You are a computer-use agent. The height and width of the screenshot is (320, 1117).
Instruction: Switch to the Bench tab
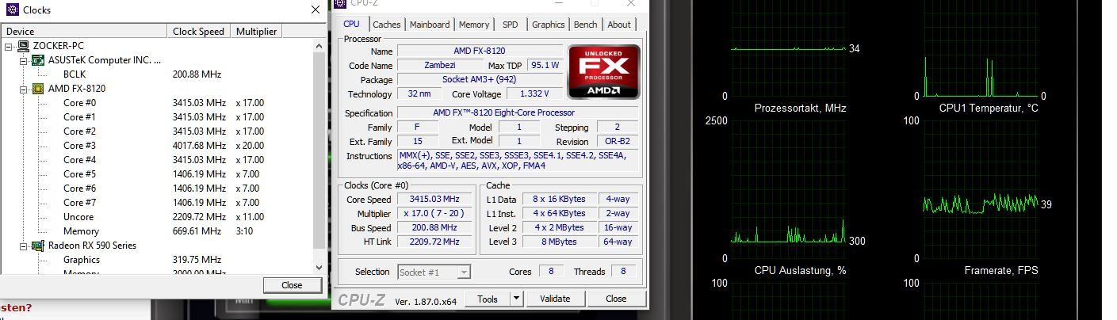pyautogui.click(x=586, y=25)
